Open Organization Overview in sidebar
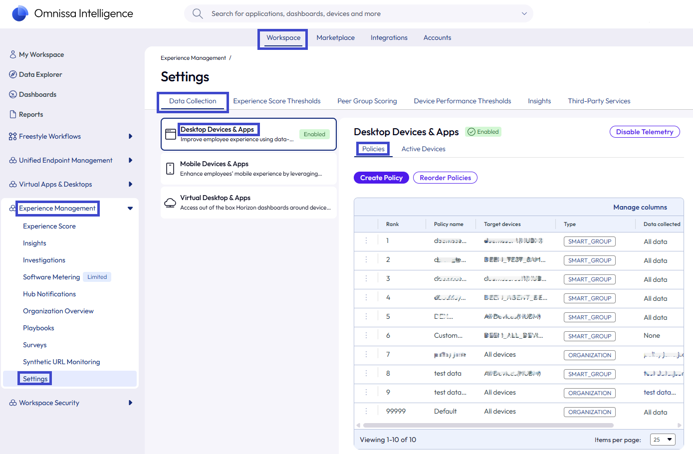The image size is (693, 454). pyautogui.click(x=58, y=311)
